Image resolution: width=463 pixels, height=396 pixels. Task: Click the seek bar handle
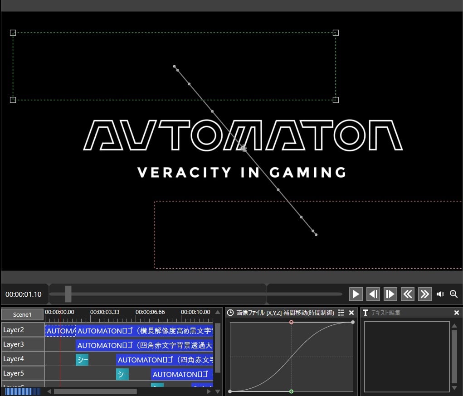68,294
